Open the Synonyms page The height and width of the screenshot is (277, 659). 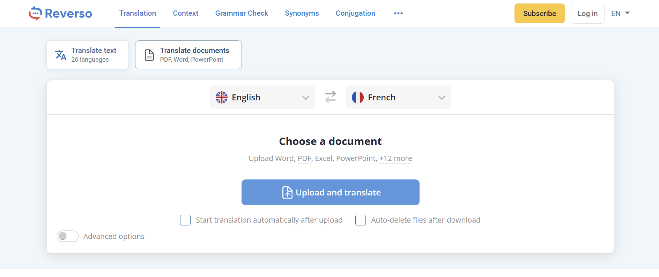pyautogui.click(x=302, y=13)
